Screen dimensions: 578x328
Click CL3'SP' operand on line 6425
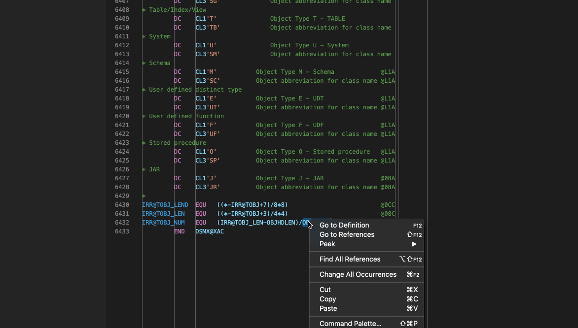pos(208,161)
